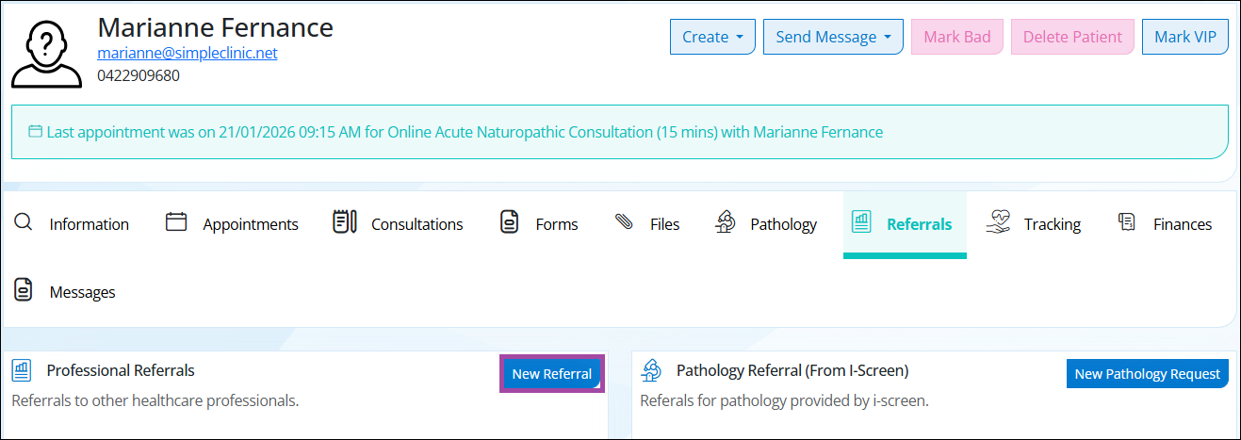Screen dimensions: 1241x440
Task: Click the New Pathology Request button
Action: point(1147,374)
